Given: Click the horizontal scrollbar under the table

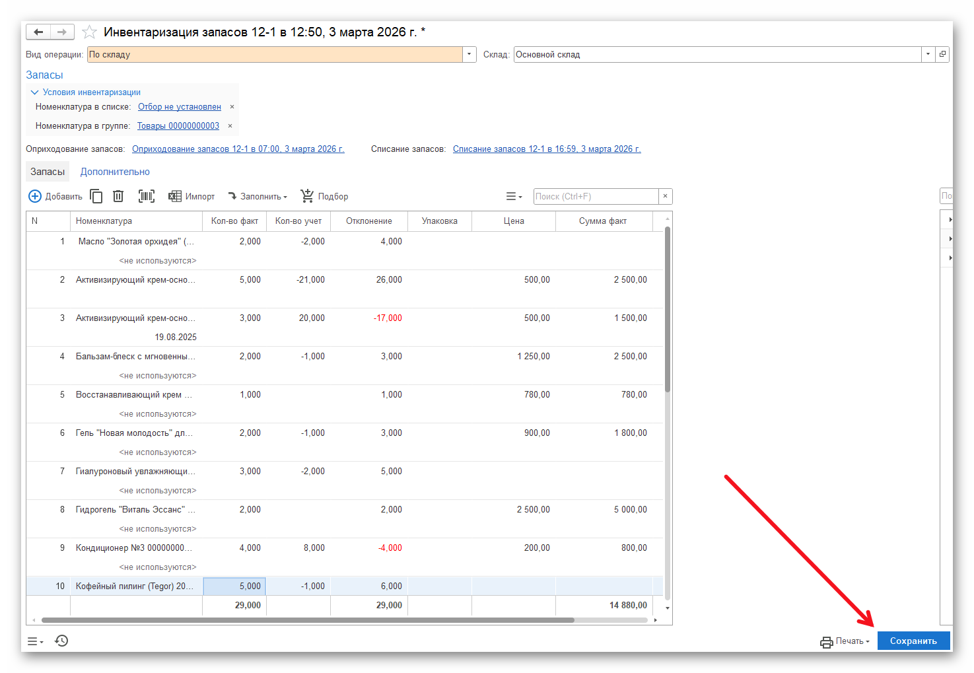Looking at the screenshot, I should (307, 620).
